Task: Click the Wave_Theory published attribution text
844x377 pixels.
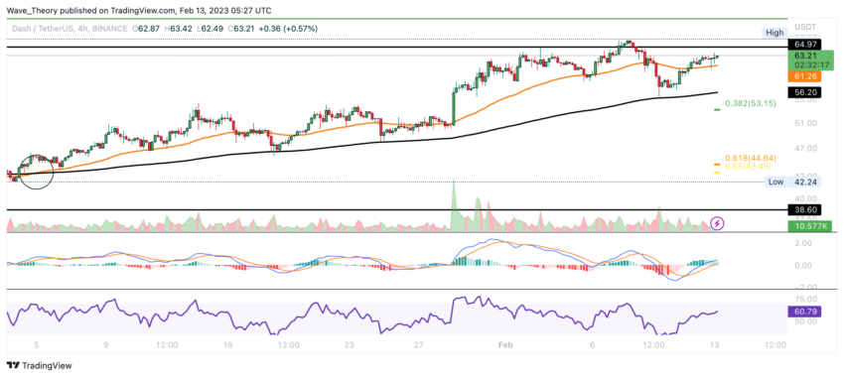Action: pos(139,11)
